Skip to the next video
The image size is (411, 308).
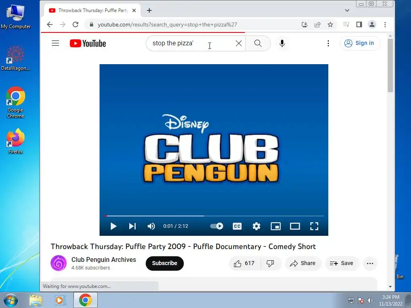[132, 226]
